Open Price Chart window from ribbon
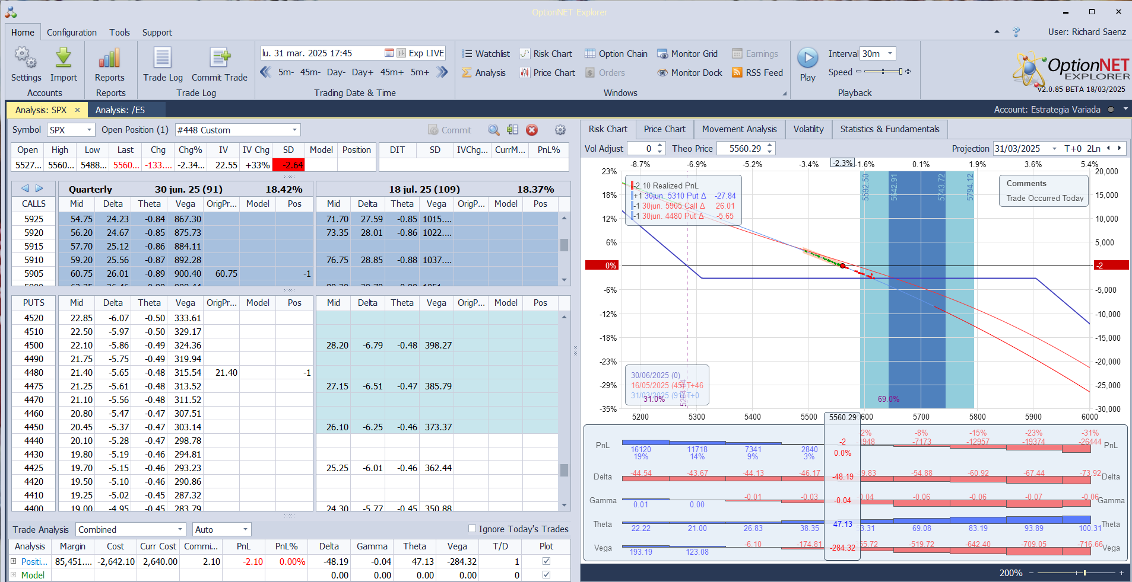Screen dimensions: 1132x582 point(548,72)
